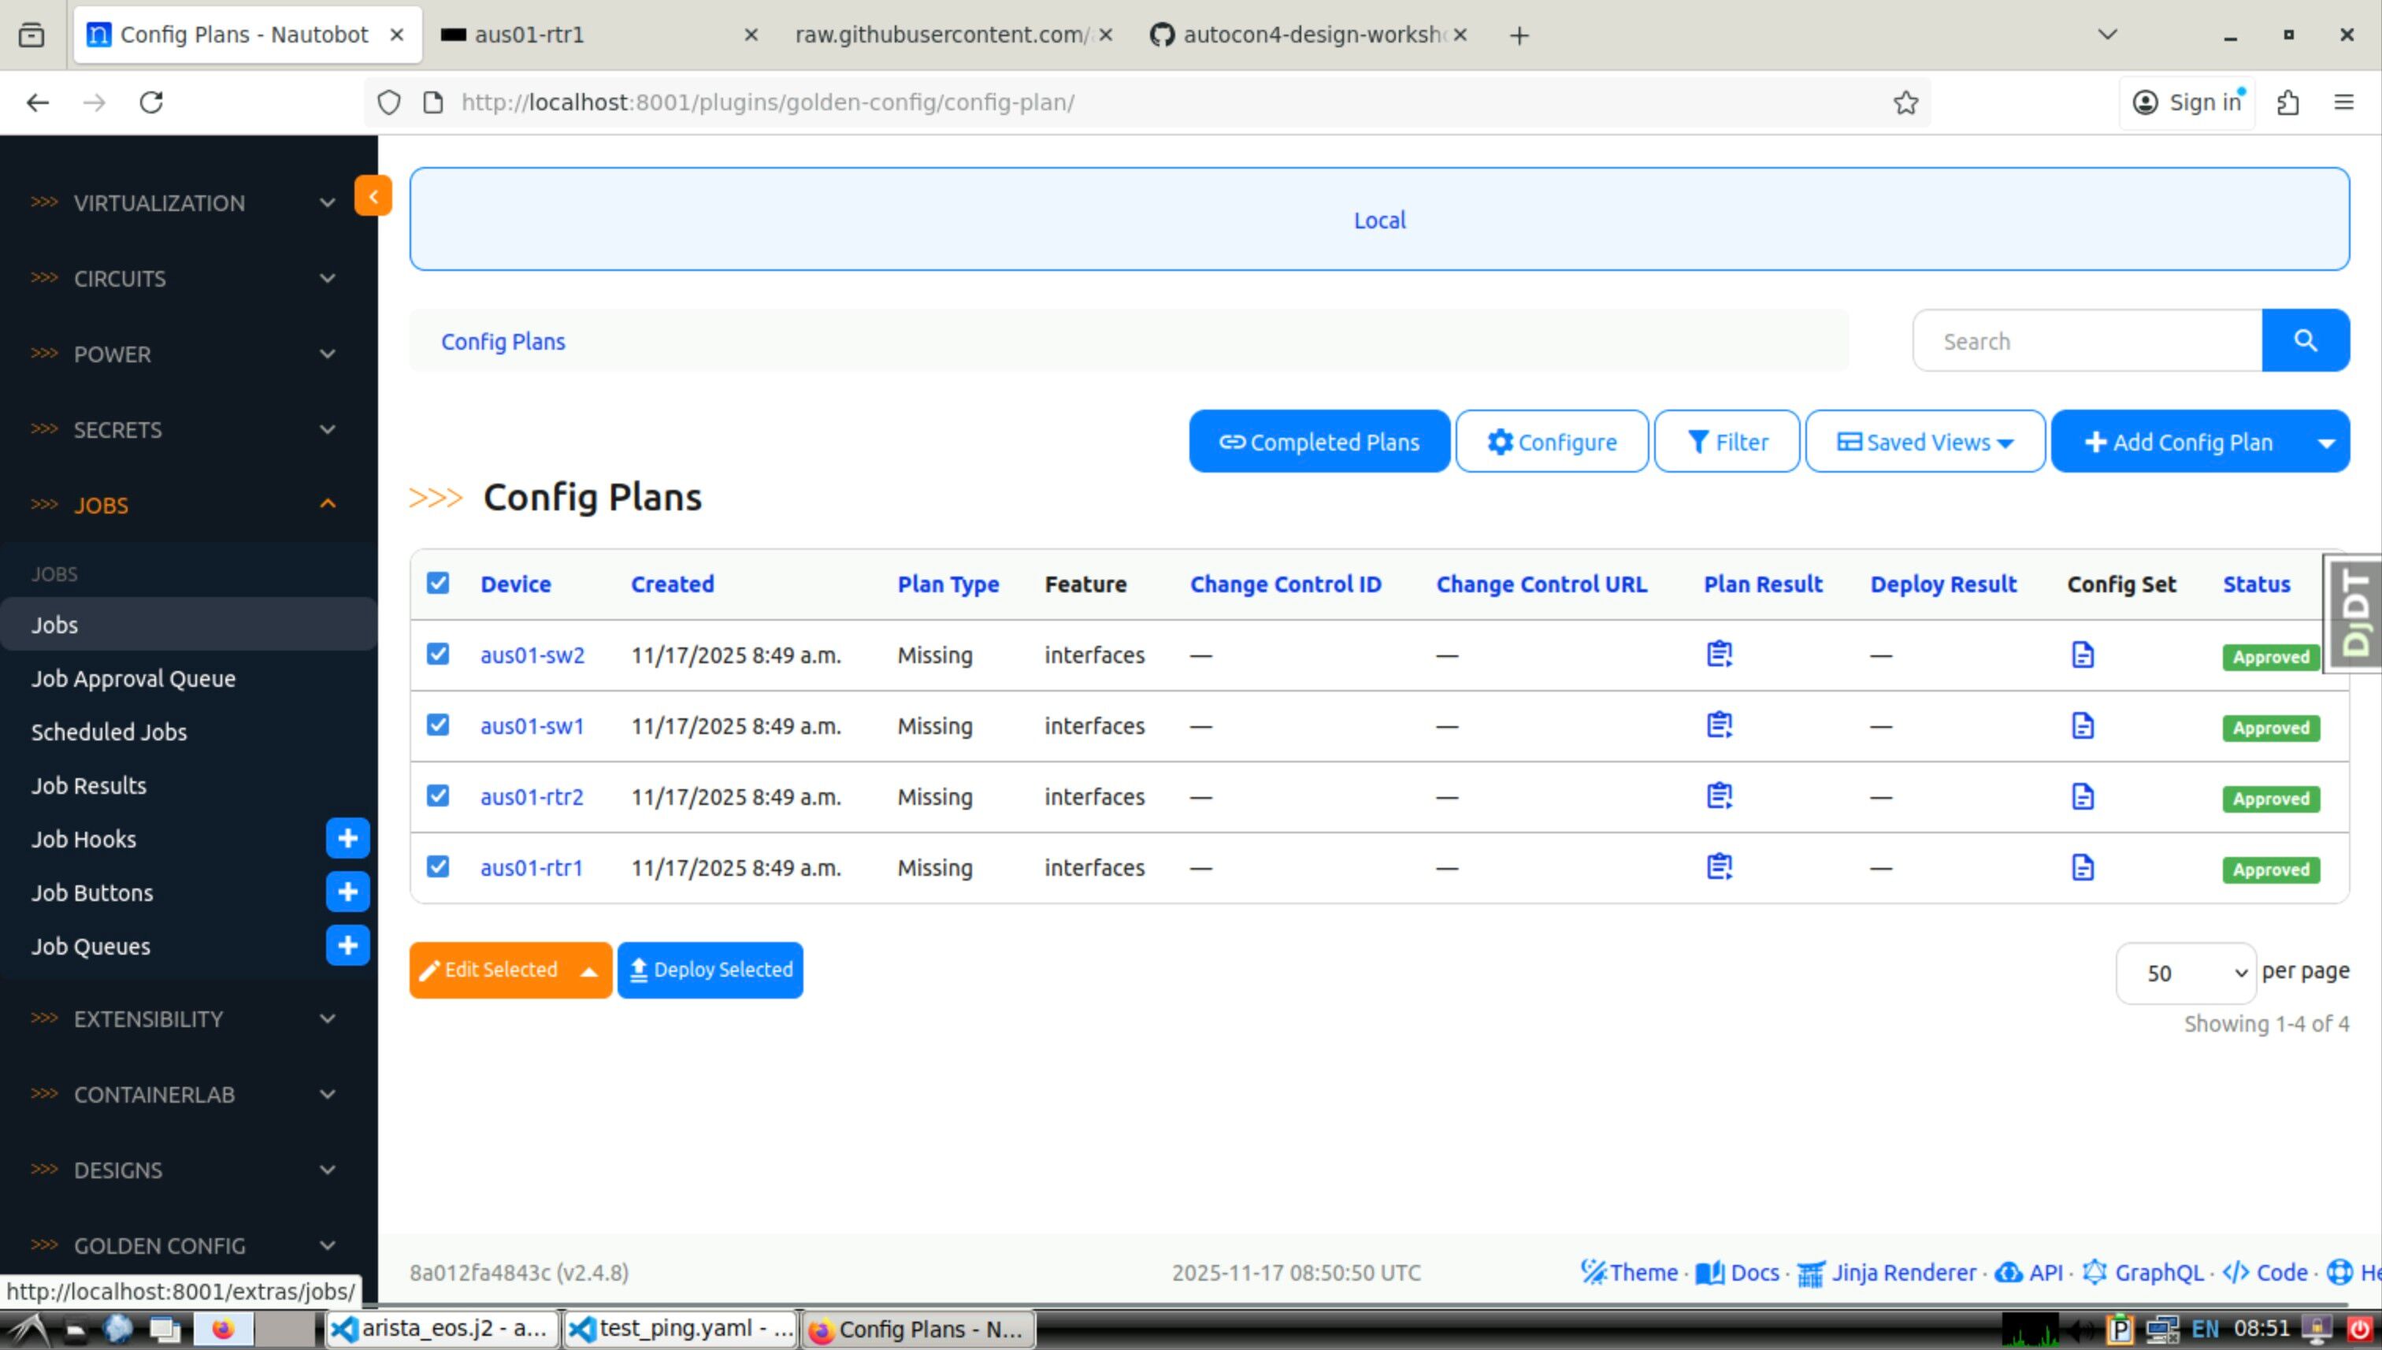The width and height of the screenshot is (2382, 1350).
Task: Click into the Search input field
Action: (x=2087, y=341)
